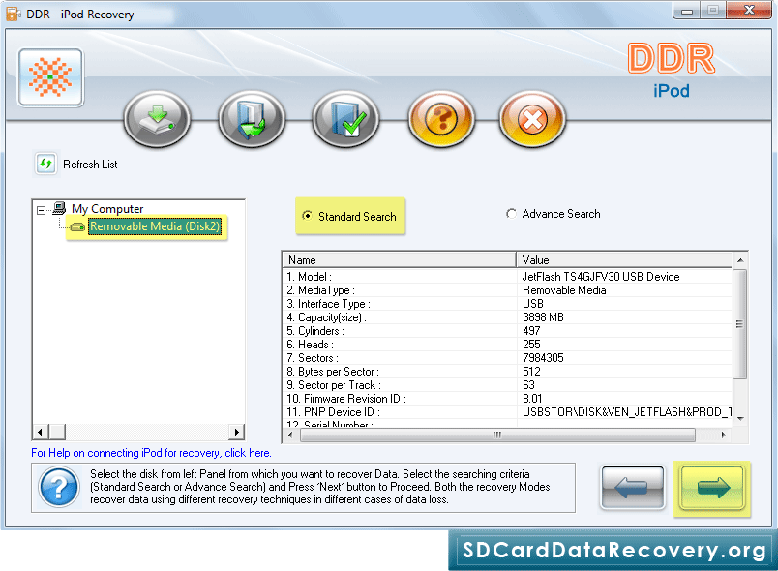The height and width of the screenshot is (571, 778).
Task: Click the Next green arrow button
Action: tap(711, 487)
